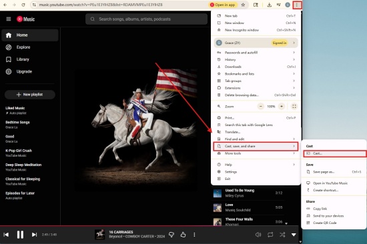Expand the History submenu
This screenshot has height=244, width=367.
point(256,59)
